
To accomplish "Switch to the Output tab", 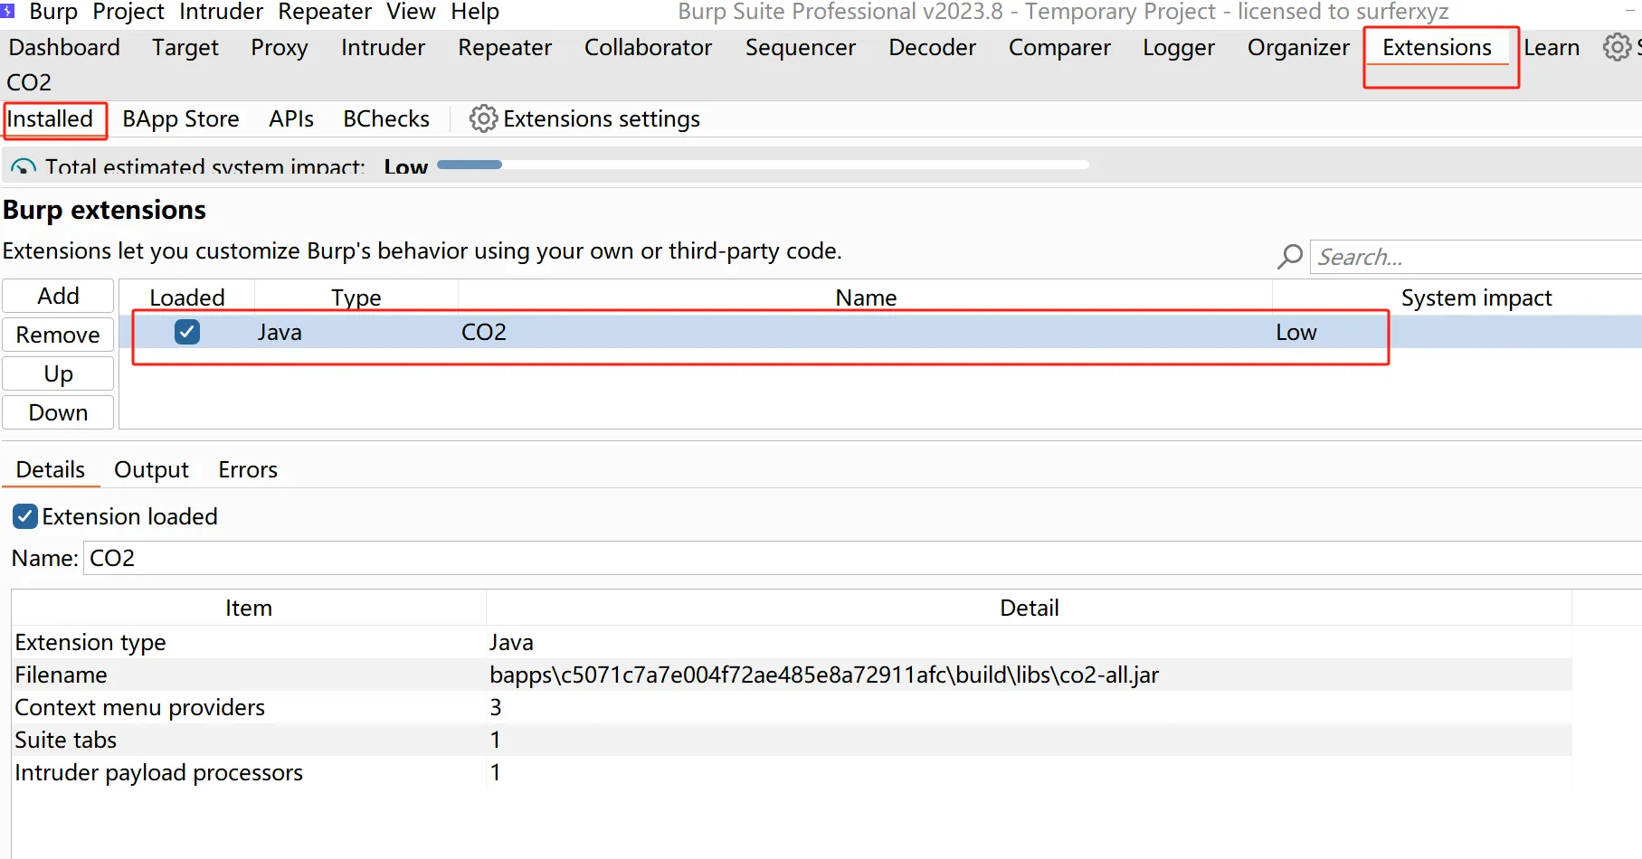I will tap(151, 469).
